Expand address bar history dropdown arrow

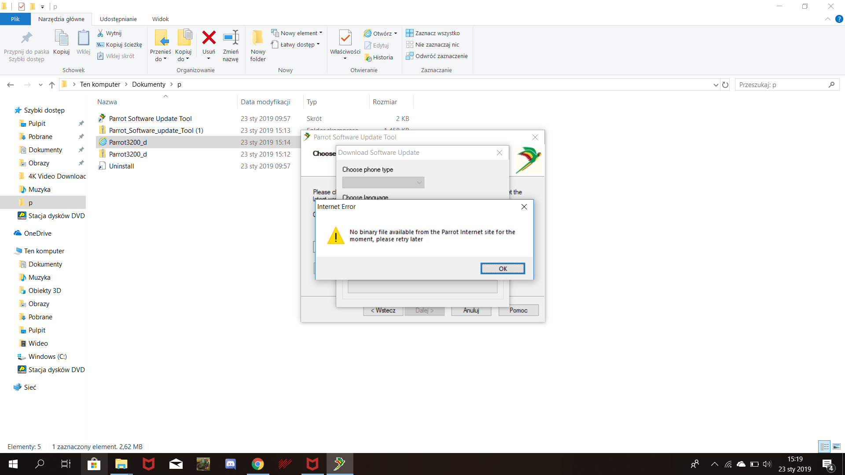pos(716,85)
